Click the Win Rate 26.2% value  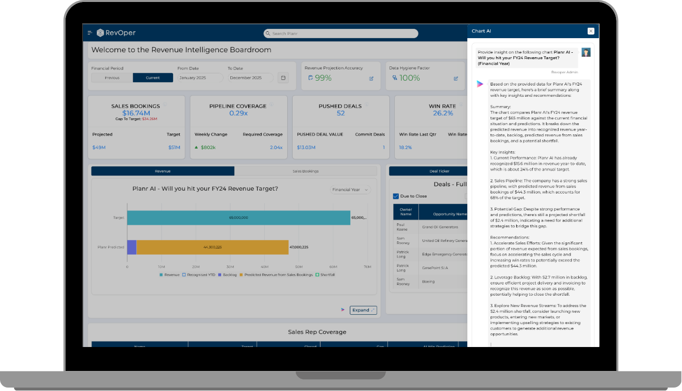(x=443, y=113)
